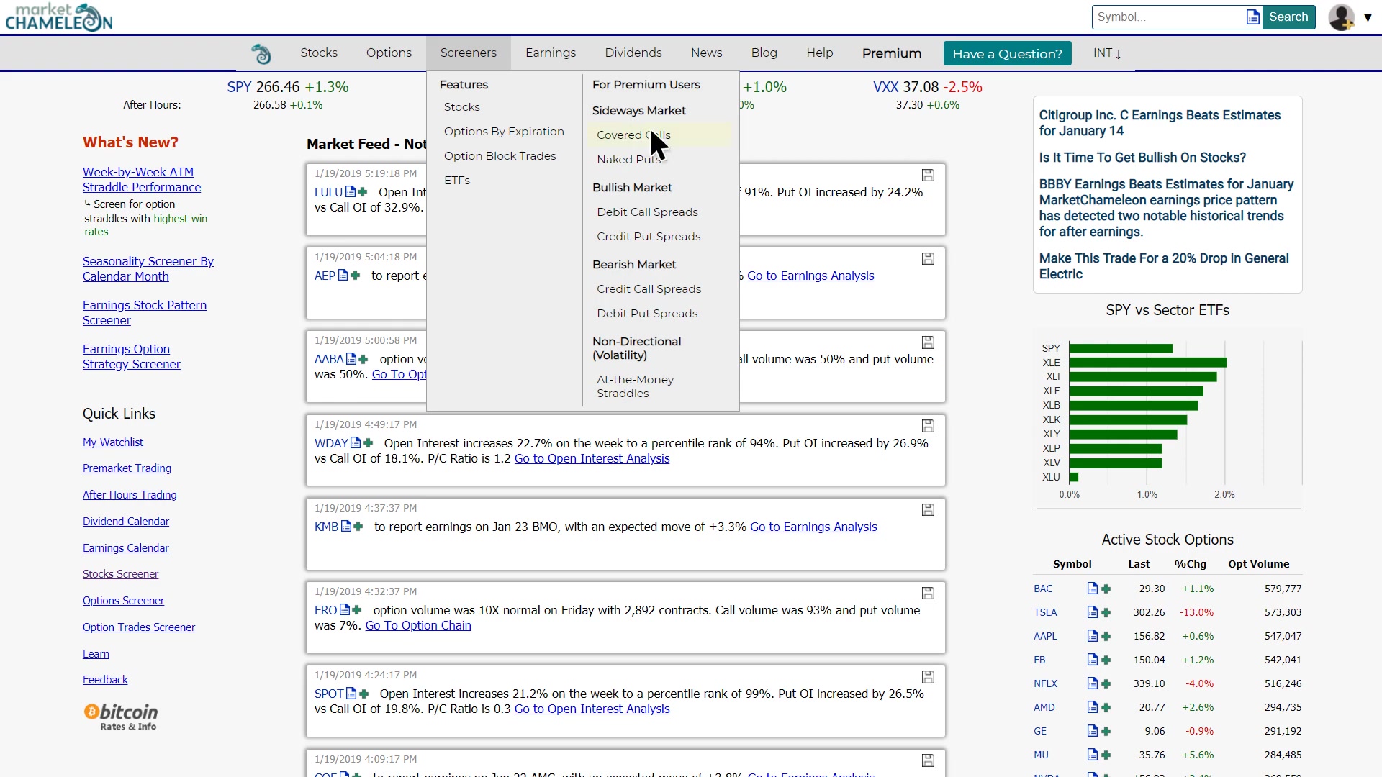1382x777 pixels.
Task: Click the Have a Question? button
Action: click(x=1007, y=54)
